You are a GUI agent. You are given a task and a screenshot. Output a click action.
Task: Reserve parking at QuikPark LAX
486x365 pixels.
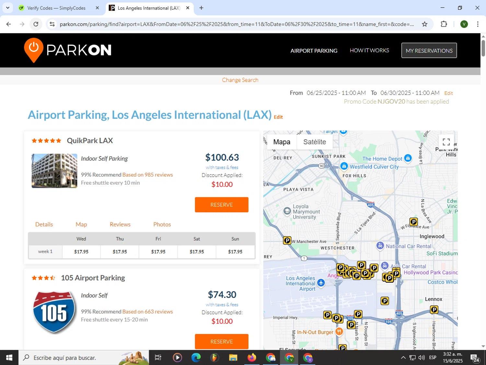(x=222, y=205)
